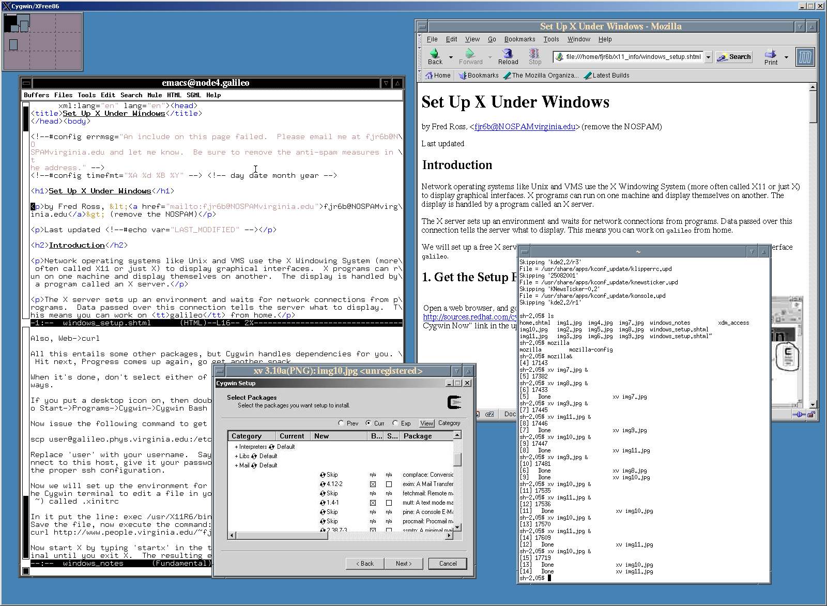Open The Mozilla Organization bookmark
The height and width of the screenshot is (606, 827).
(x=541, y=75)
